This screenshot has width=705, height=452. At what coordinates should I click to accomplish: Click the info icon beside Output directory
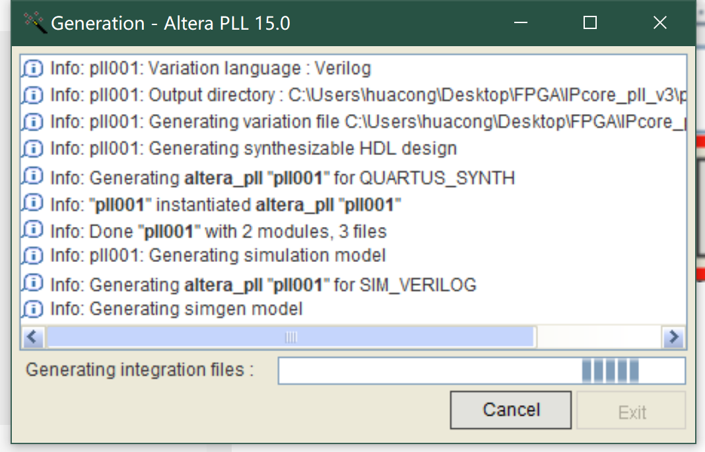pos(33,95)
